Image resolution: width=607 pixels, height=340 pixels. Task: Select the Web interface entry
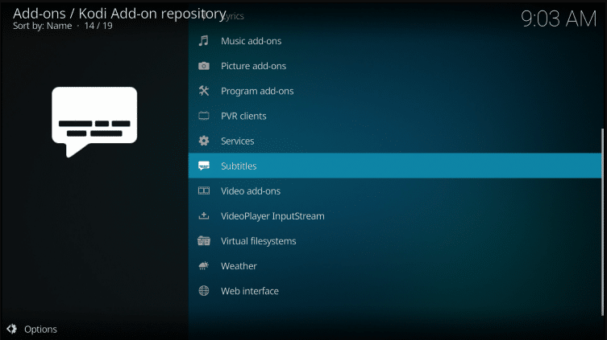coord(249,291)
